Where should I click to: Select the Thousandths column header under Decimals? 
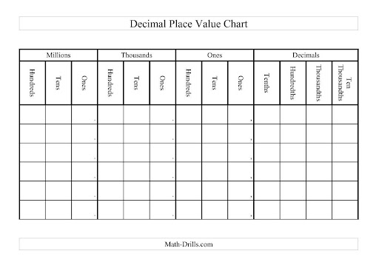click(319, 83)
